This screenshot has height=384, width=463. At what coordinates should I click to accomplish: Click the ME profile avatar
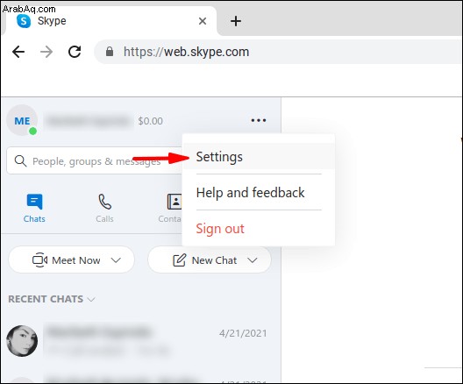click(22, 120)
